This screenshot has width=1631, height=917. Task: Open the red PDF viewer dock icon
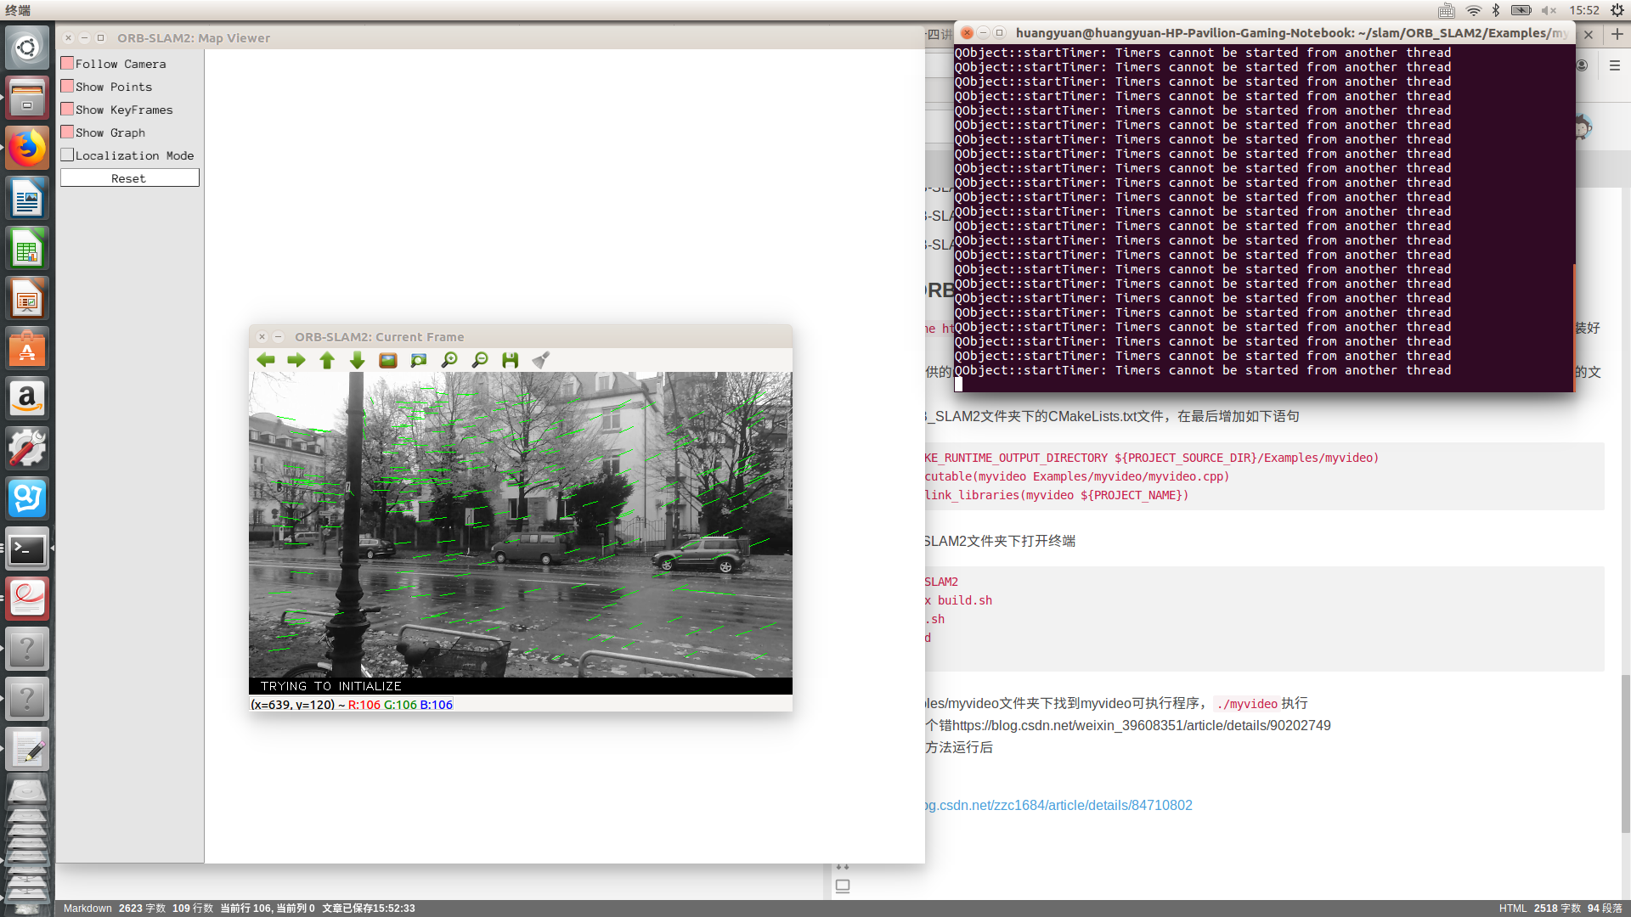tap(27, 599)
